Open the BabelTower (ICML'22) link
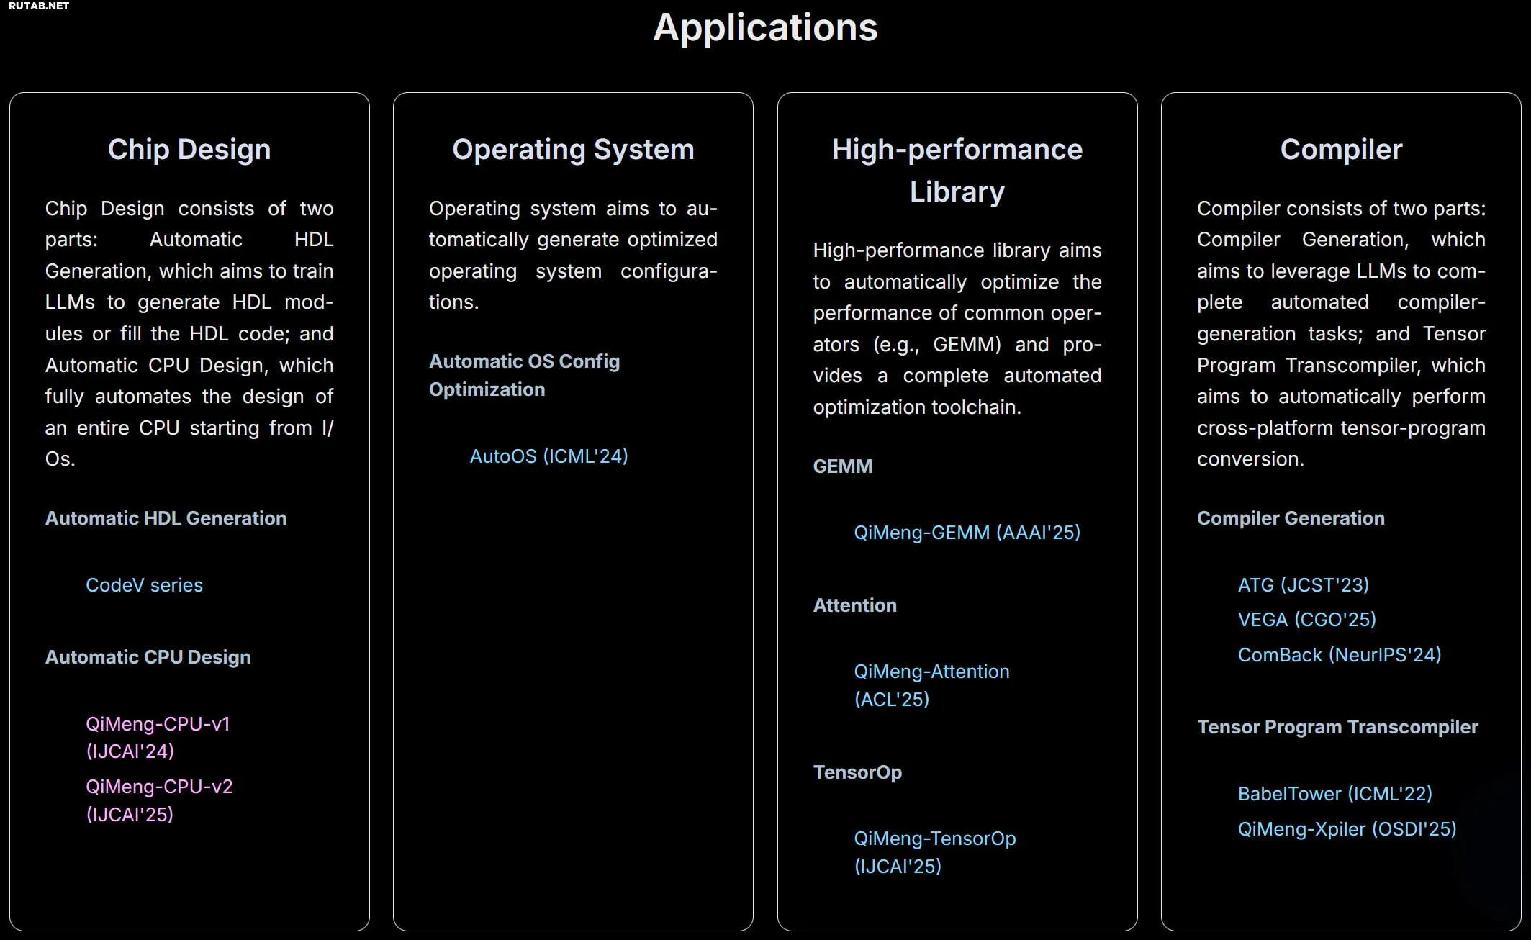 [x=1334, y=794]
